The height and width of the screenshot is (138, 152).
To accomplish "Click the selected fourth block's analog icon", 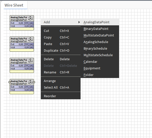I will [31, 82].
